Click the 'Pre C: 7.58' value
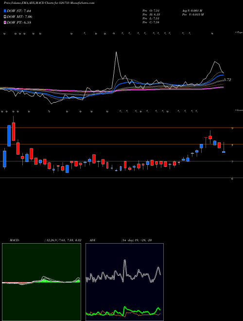The width and height of the screenshot is (243, 321). [151, 22]
